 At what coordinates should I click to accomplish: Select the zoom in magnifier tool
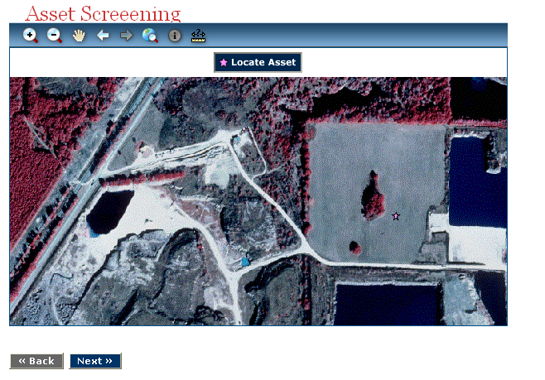(31, 36)
